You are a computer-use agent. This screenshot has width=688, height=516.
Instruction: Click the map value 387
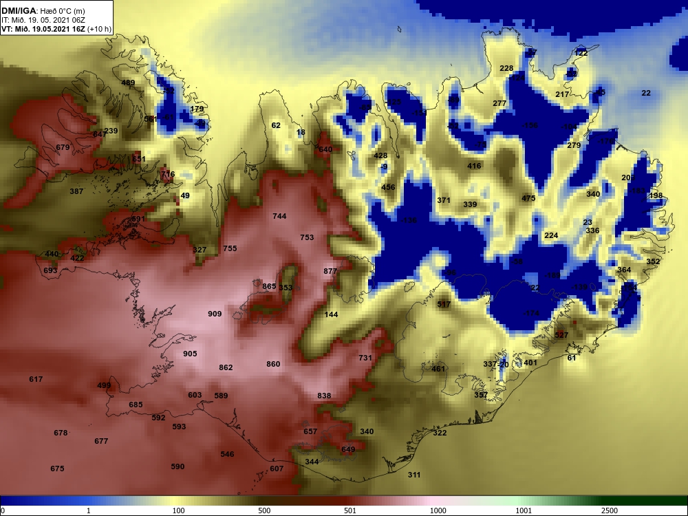[x=76, y=191]
